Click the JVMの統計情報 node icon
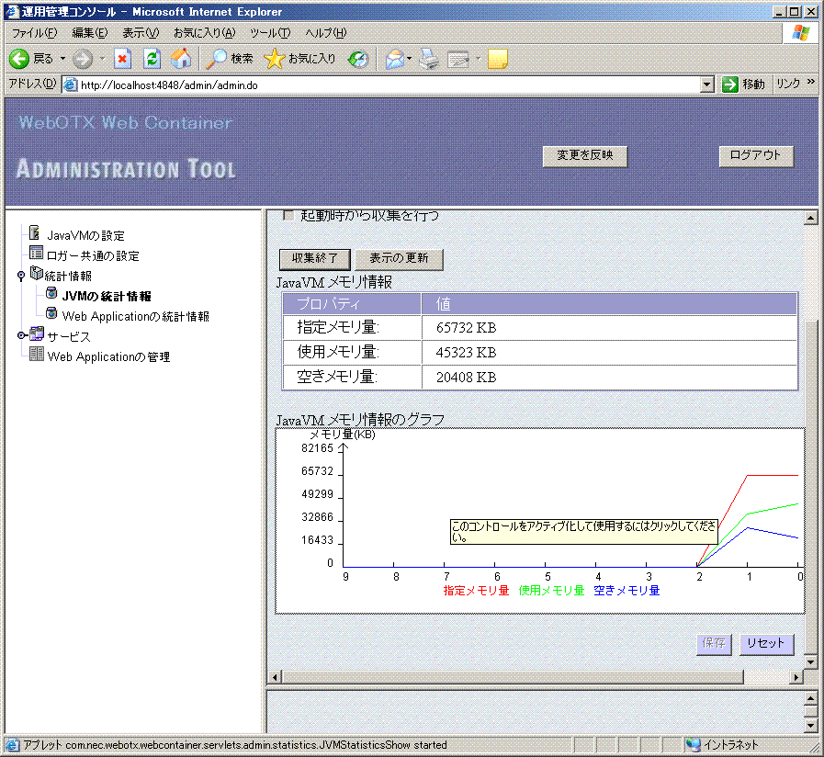 pyautogui.click(x=51, y=293)
